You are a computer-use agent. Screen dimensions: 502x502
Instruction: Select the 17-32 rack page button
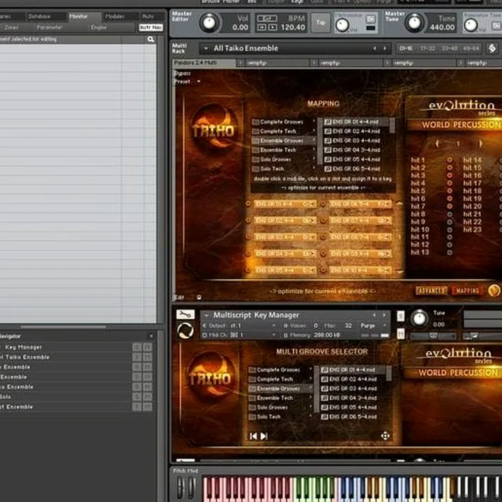click(x=427, y=49)
